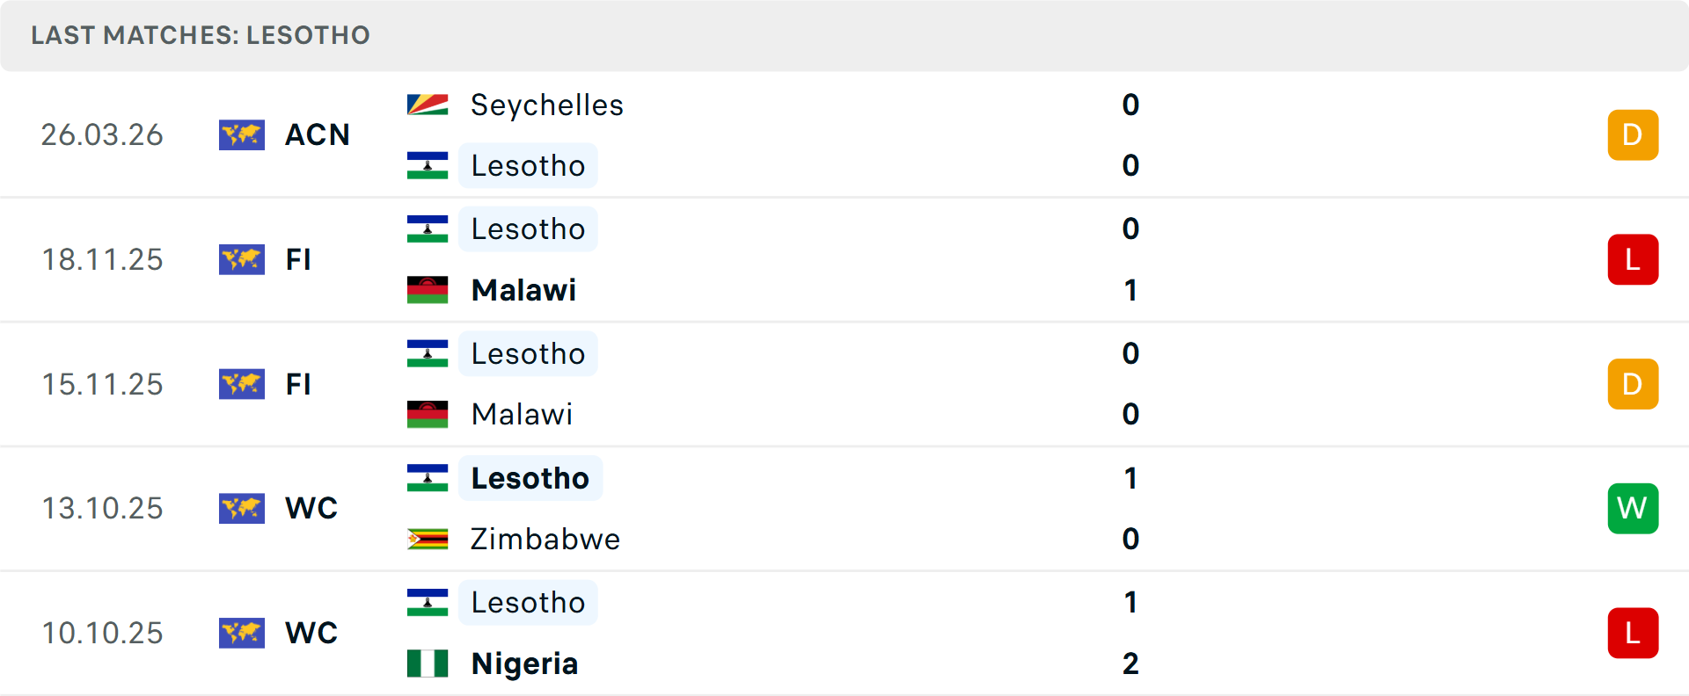Screen dimensions: 1689x696
Task: Click the WC competition globe icon for 13.10.25
Action: coord(242,508)
